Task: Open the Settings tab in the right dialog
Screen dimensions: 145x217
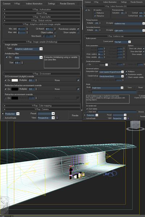Action: pos(124,2)
